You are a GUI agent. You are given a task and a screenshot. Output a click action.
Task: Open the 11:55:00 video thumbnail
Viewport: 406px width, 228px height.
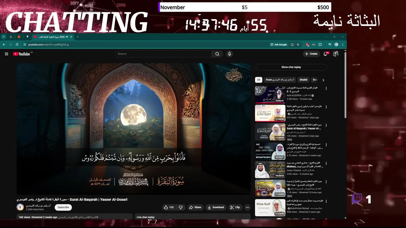point(270,188)
